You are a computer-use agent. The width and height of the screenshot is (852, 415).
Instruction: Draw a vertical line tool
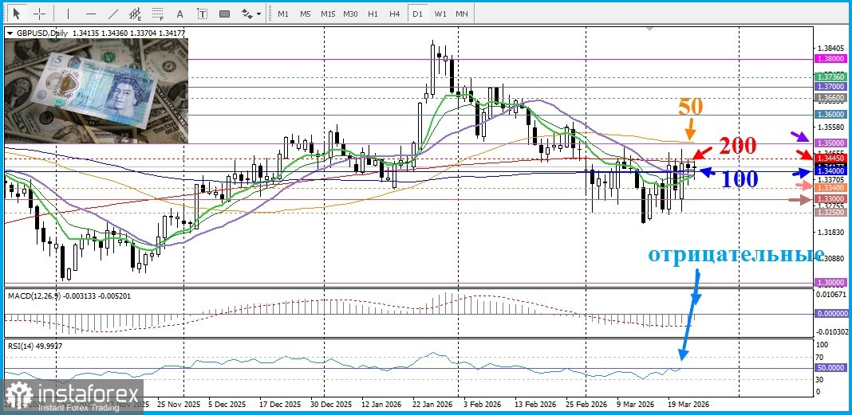pos(68,14)
